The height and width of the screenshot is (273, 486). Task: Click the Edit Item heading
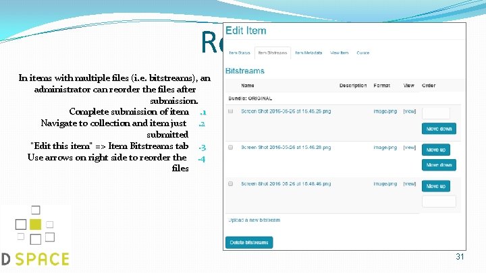[x=246, y=30]
